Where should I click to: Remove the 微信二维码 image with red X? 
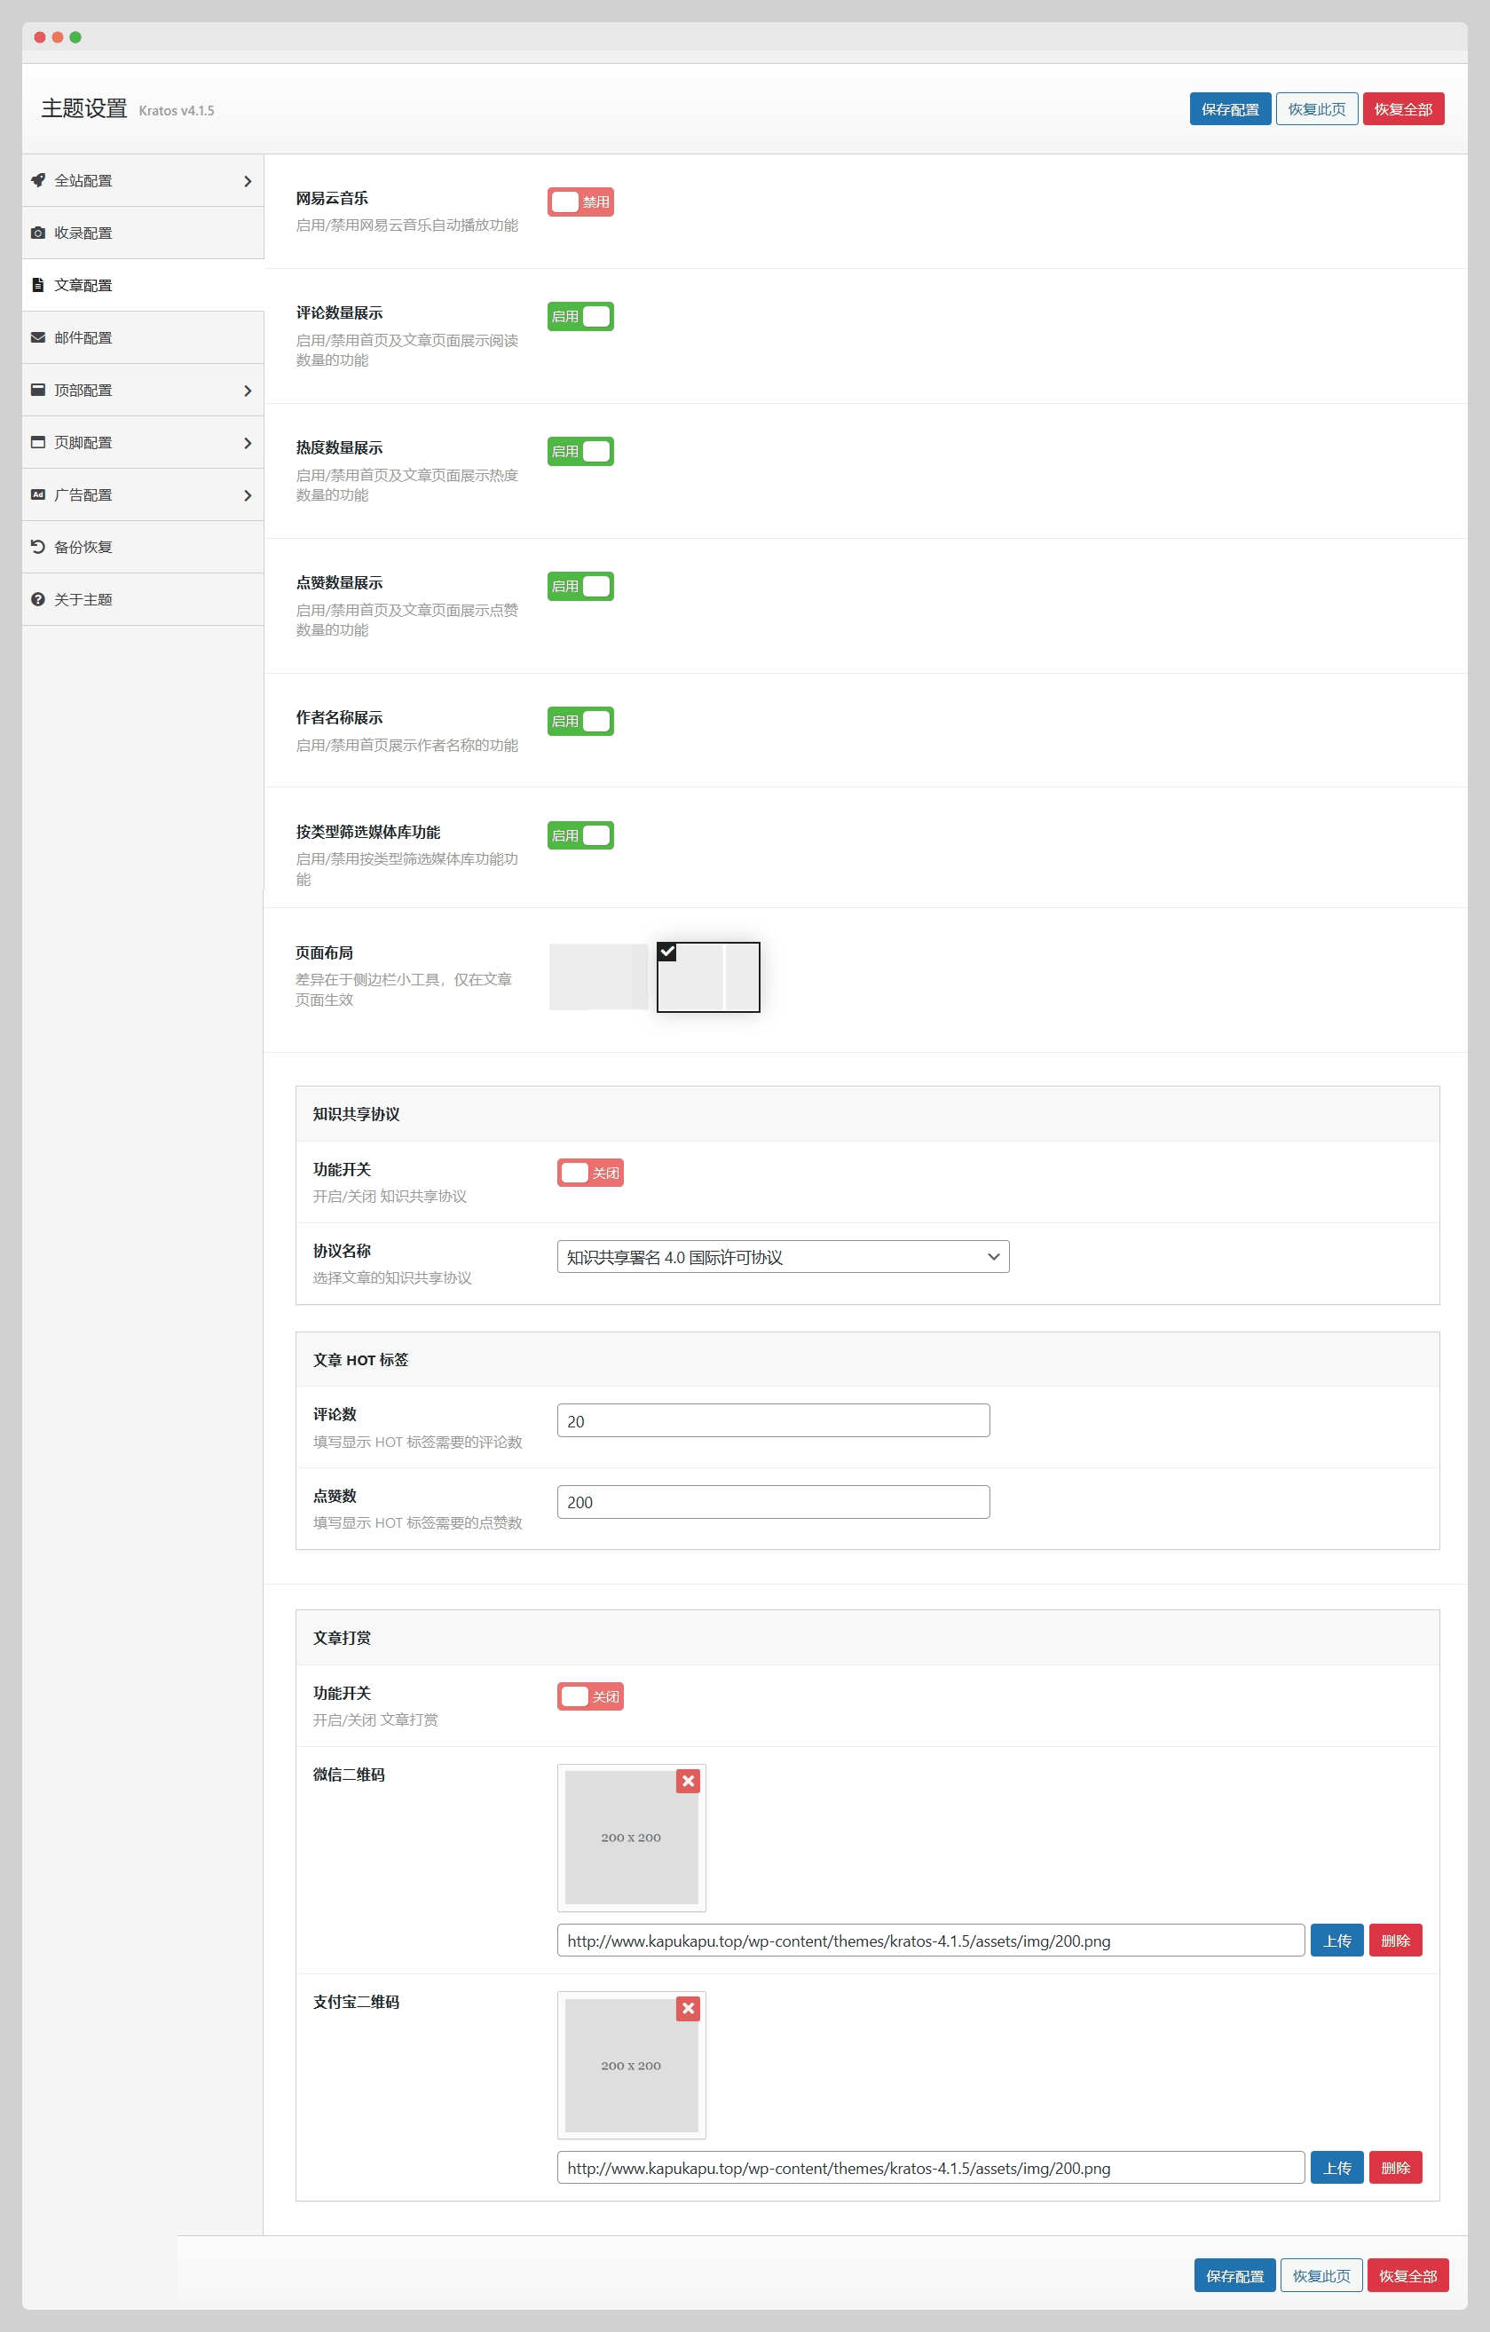pyautogui.click(x=688, y=1780)
